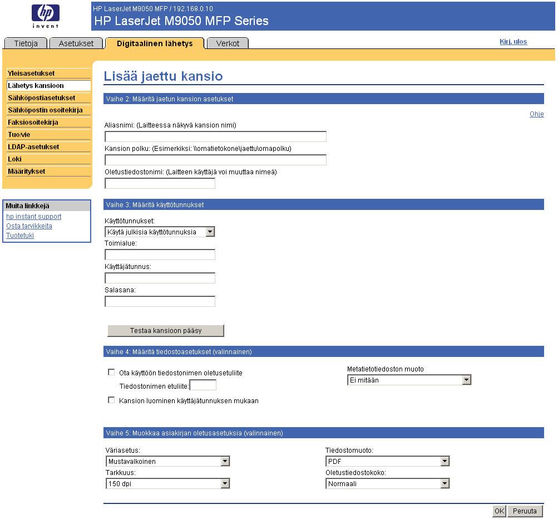
Task: Open the Verkot tab
Action: coord(228,43)
